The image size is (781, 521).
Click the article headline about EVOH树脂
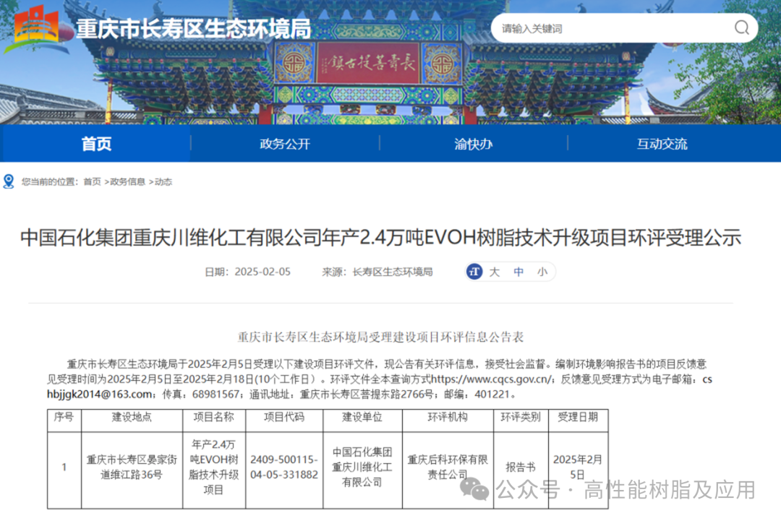(x=381, y=237)
